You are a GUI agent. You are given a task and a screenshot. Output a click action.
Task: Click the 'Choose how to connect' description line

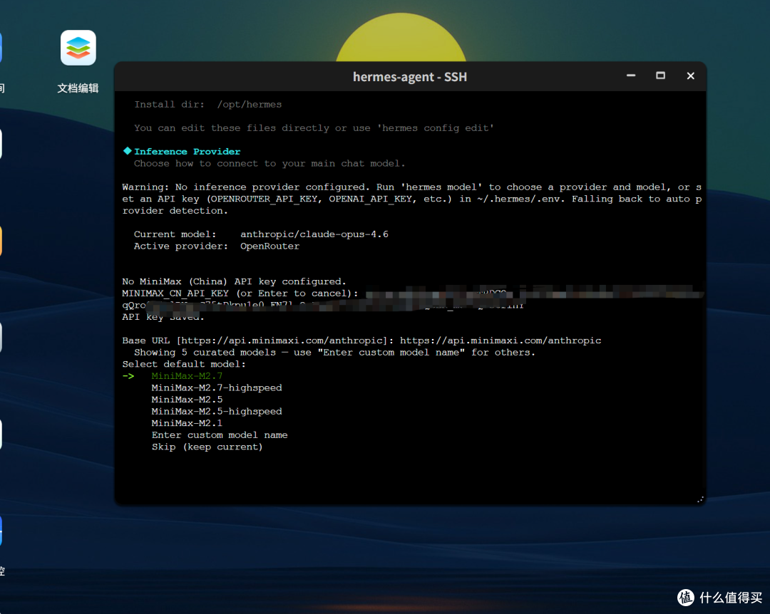point(269,163)
